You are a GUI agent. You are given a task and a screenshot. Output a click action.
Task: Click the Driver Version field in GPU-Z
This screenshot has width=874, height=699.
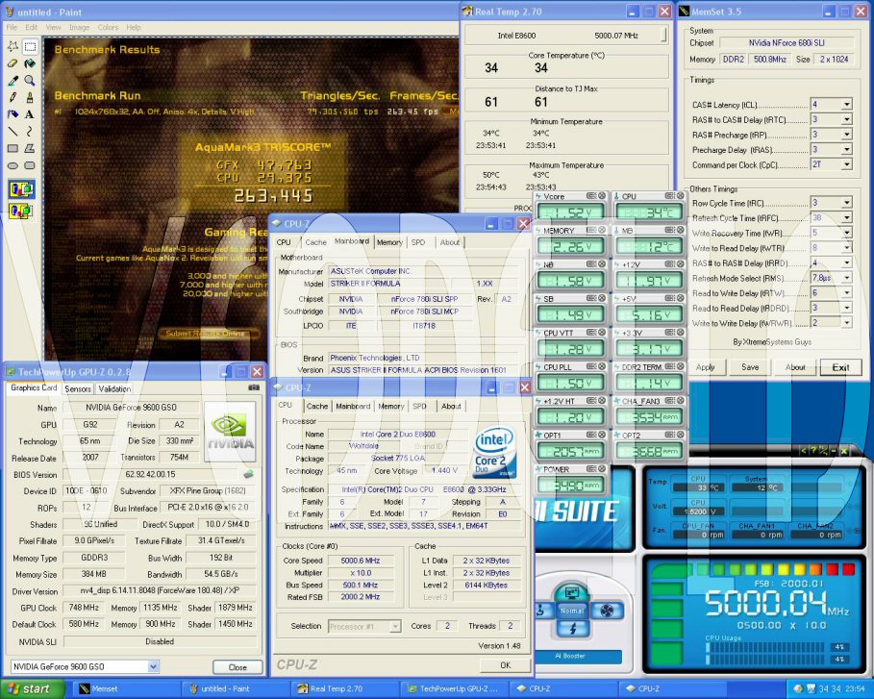pyautogui.click(x=160, y=591)
